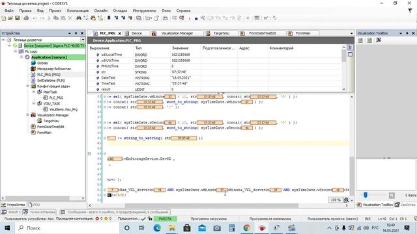Screen dimensions: 417x234
Task: Click the watch table vertical scrollbar
Action: (x=343, y=56)
